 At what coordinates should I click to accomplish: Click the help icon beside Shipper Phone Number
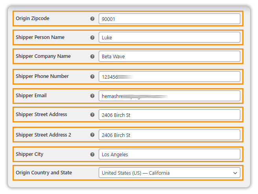[92, 77]
